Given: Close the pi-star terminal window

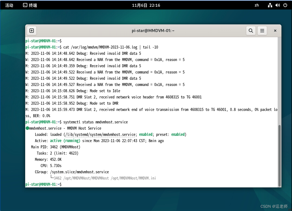Looking at the screenshot, I should [x=275, y=31].
